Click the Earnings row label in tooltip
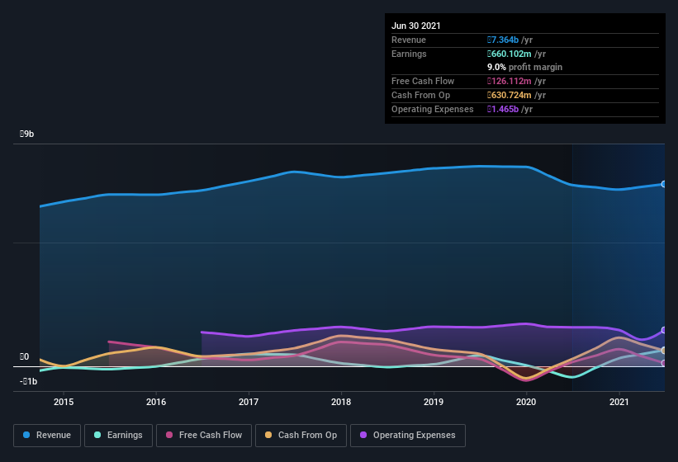 (x=409, y=54)
